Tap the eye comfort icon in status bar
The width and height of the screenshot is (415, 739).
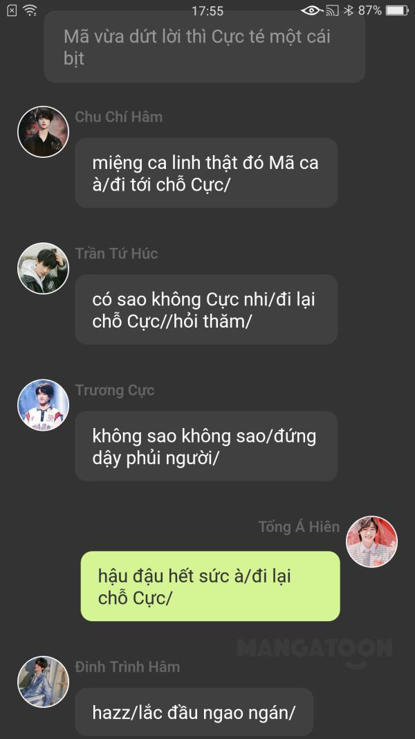(x=311, y=10)
